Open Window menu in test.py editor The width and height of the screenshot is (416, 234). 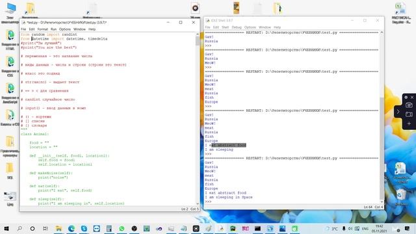coord(79,29)
